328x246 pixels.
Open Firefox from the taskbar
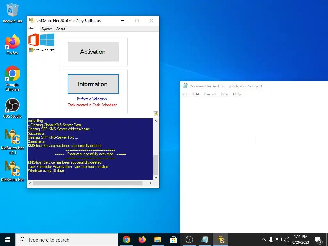(142, 240)
